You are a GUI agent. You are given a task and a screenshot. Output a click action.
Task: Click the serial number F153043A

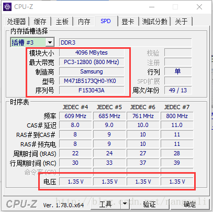tap(92, 90)
